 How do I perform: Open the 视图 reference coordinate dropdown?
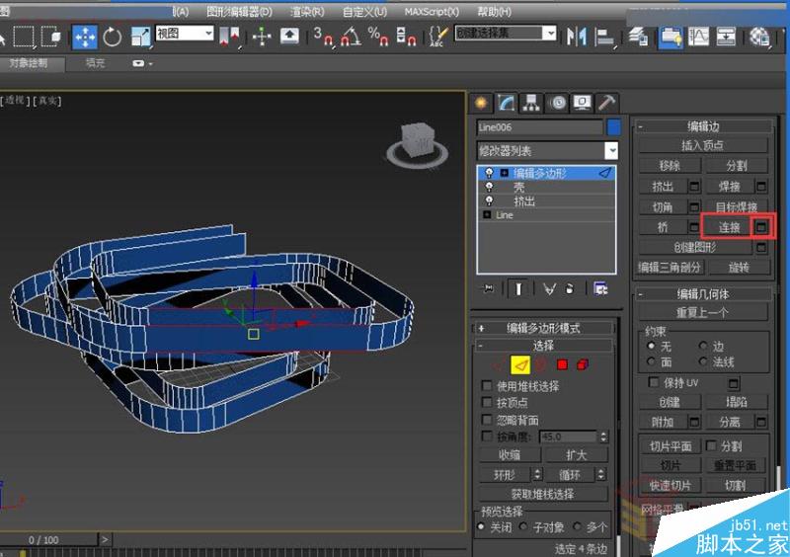click(x=185, y=34)
